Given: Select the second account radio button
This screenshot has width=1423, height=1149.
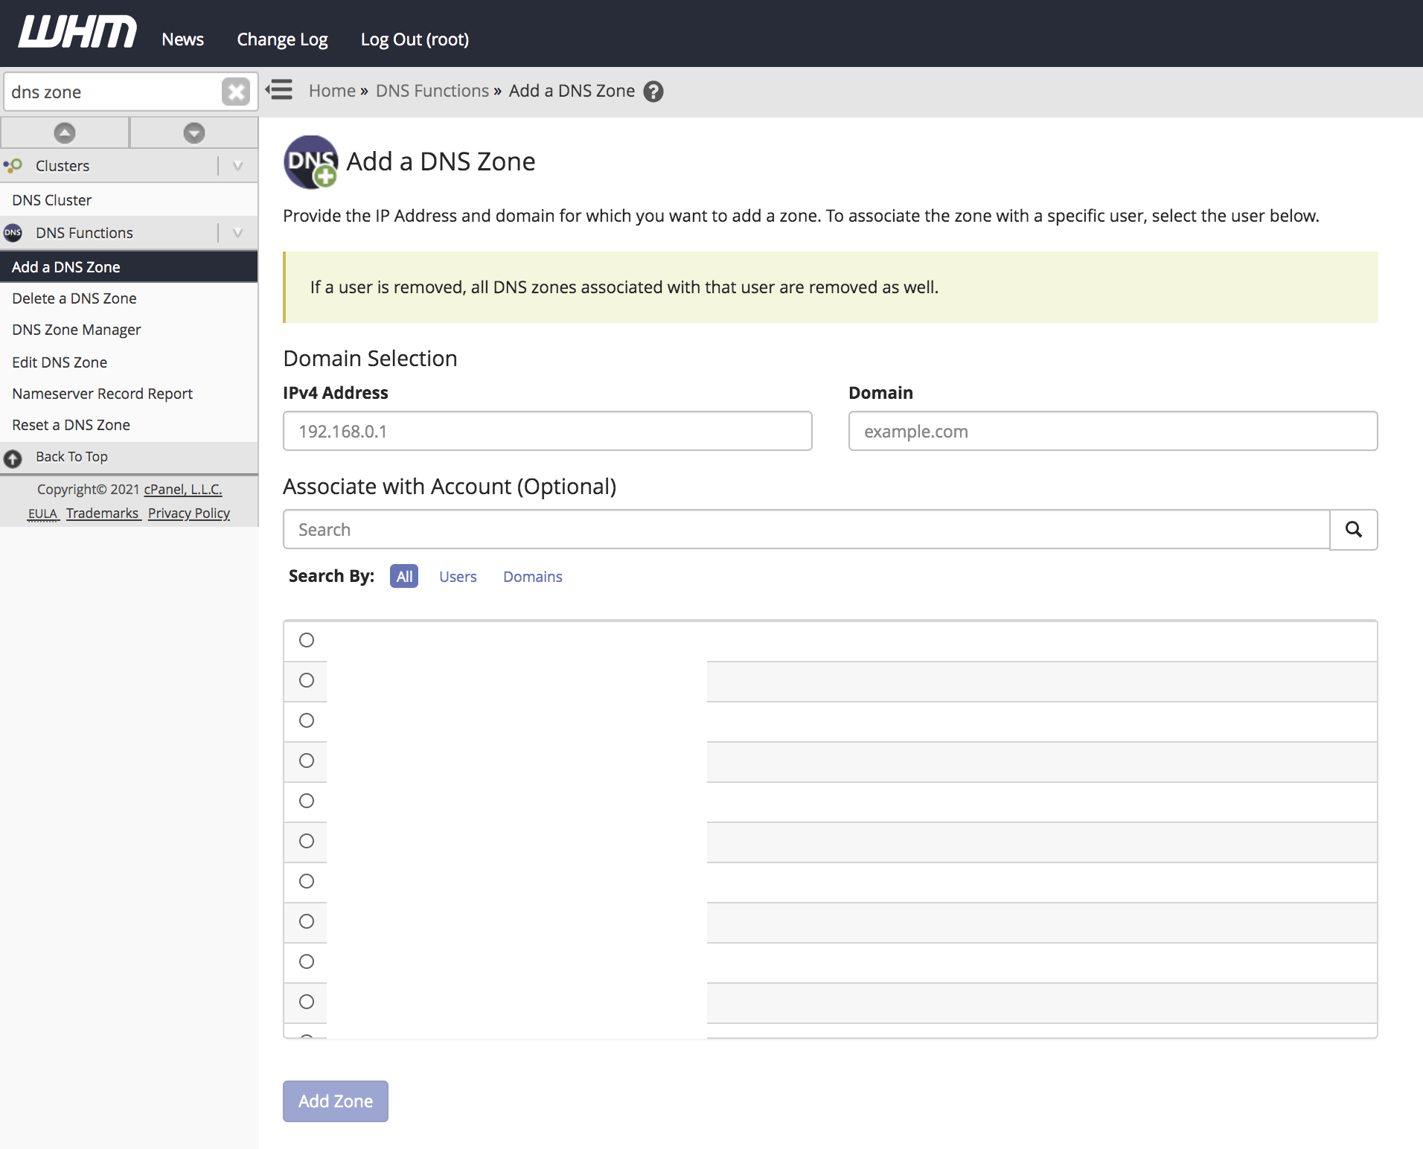Looking at the screenshot, I should point(307,680).
